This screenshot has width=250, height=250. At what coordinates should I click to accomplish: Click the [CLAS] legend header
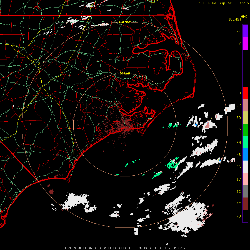pos(235,19)
